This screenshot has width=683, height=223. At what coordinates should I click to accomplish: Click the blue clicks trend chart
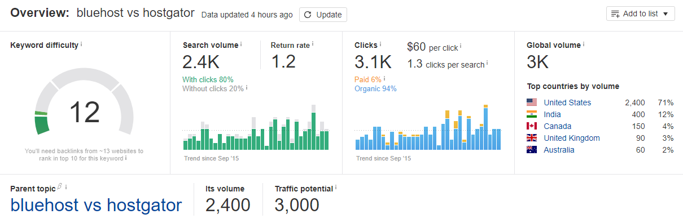[428, 127]
